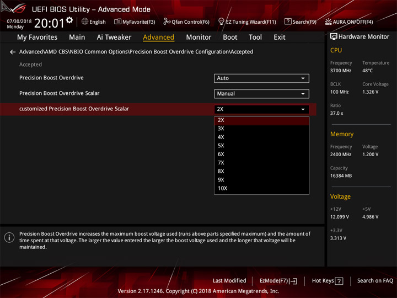397x298 pixels.
Task: Select the Precision Boost Overdrive Scalar label
Action: pos(59,93)
